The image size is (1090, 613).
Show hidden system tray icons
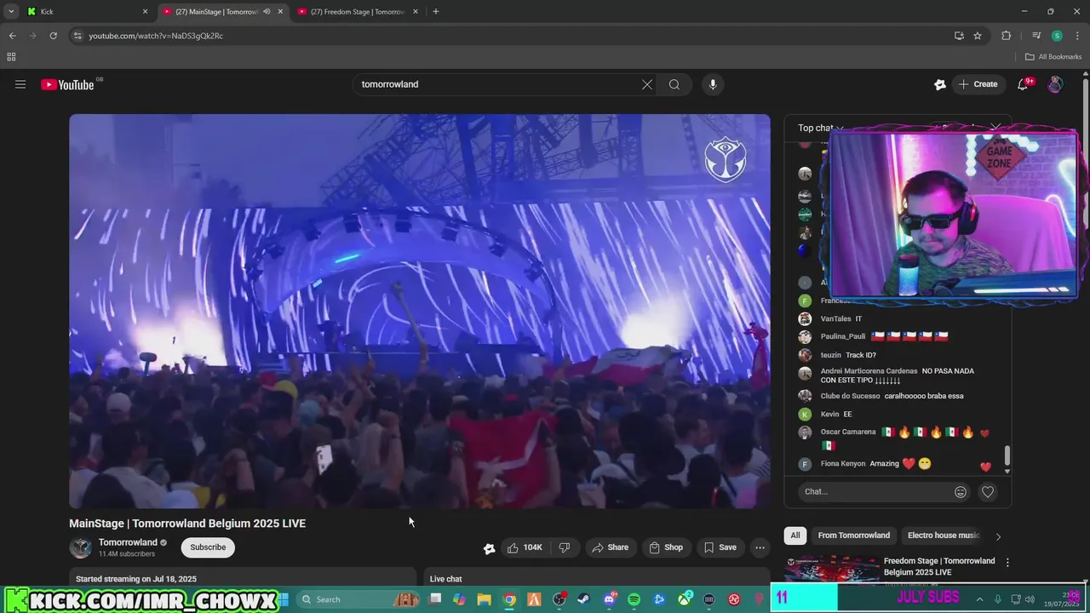coord(979,599)
